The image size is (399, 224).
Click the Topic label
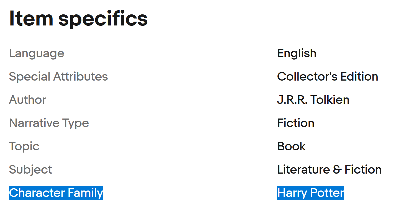point(24,146)
